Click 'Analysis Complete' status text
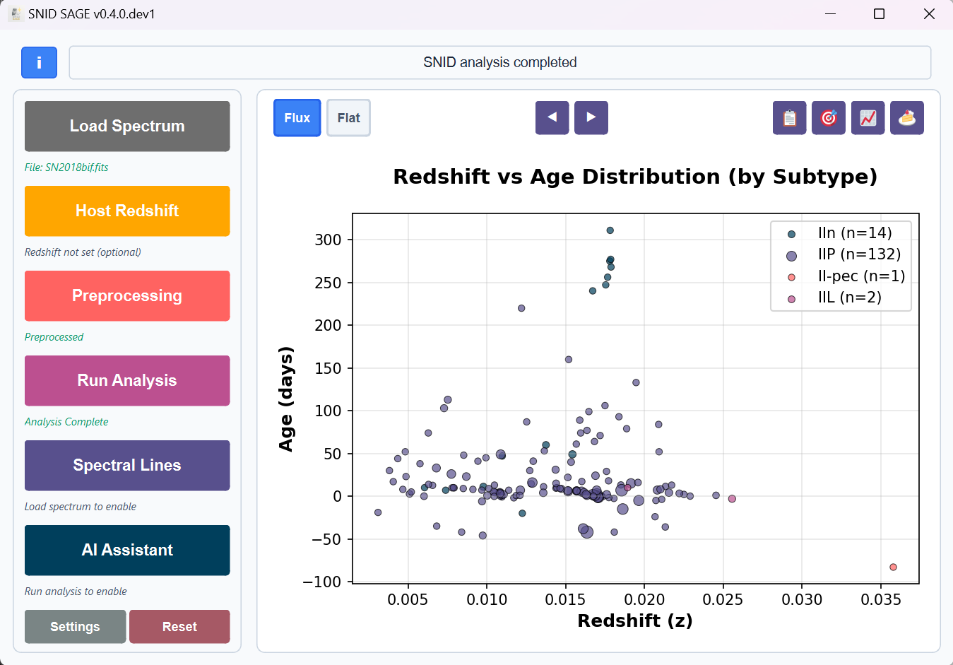 [66, 422]
